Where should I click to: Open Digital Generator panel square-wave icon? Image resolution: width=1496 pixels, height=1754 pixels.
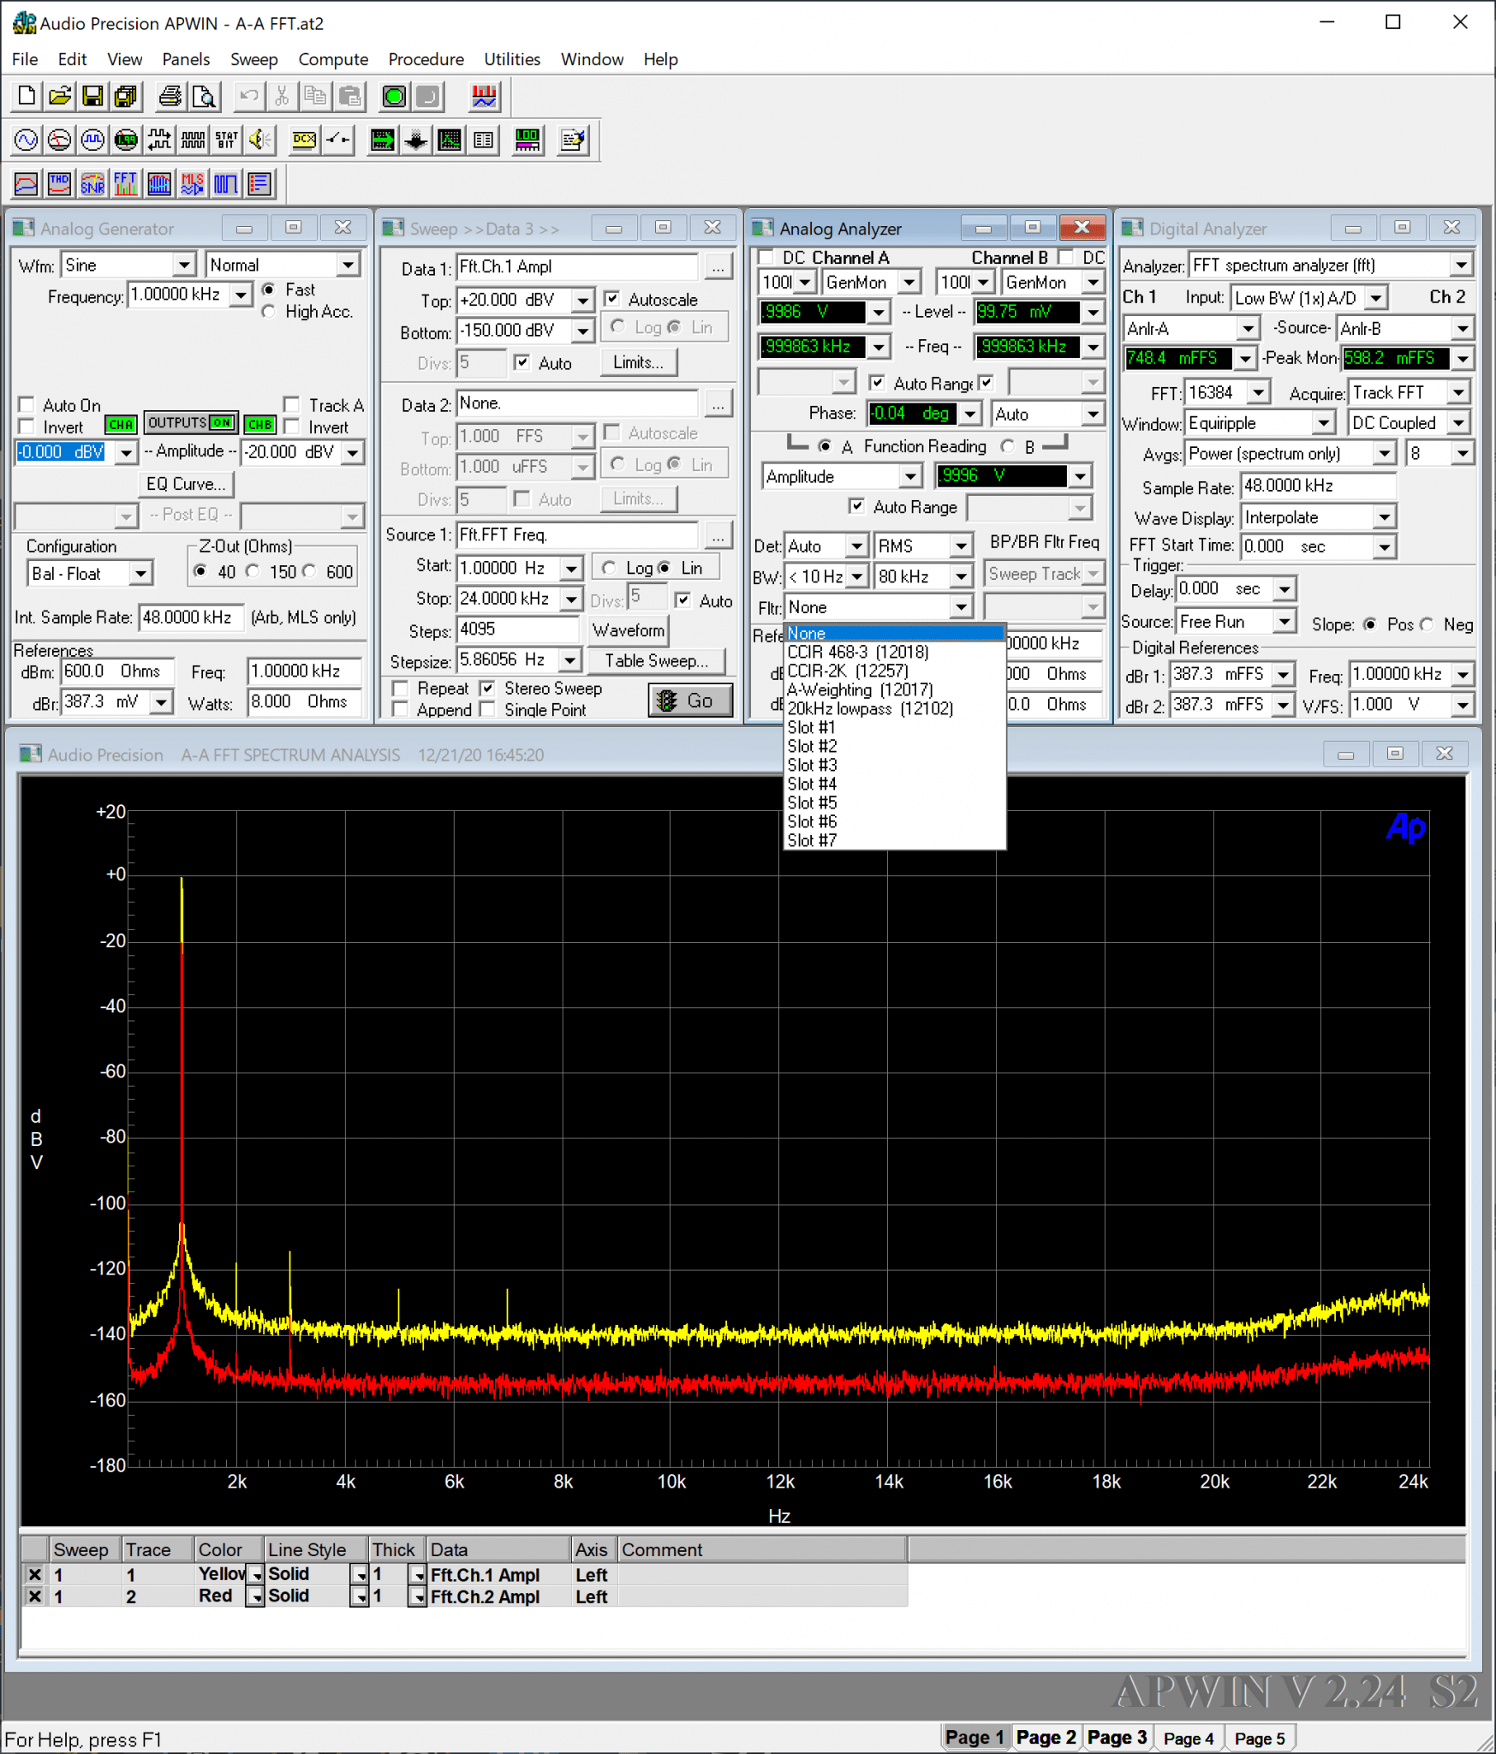[92, 140]
